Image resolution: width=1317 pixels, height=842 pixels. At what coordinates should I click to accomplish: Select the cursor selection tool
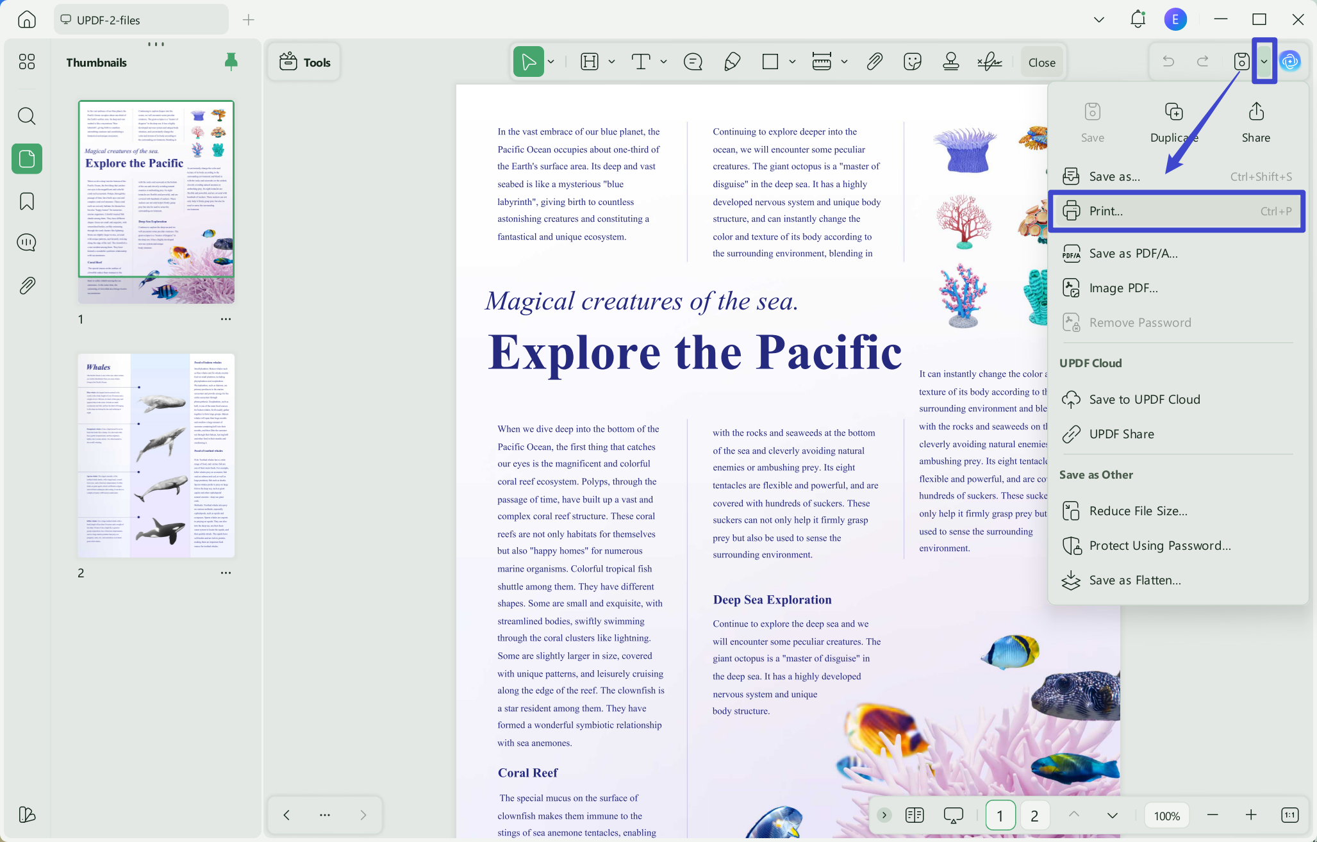point(529,62)
